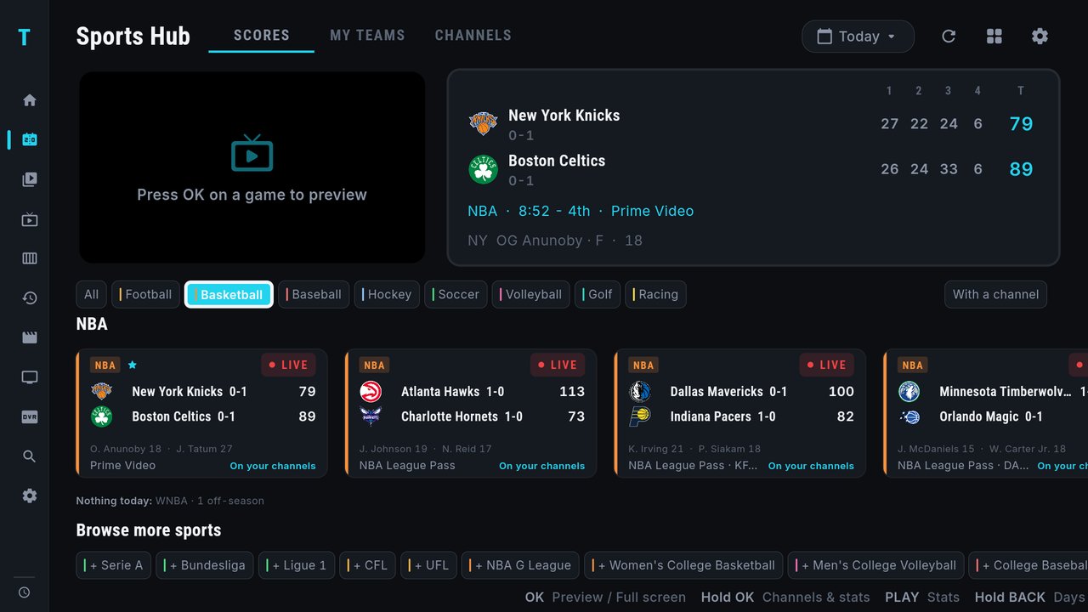Click the video preview placeholder
Screen dimensions: 1088x612
pos(252,167)
